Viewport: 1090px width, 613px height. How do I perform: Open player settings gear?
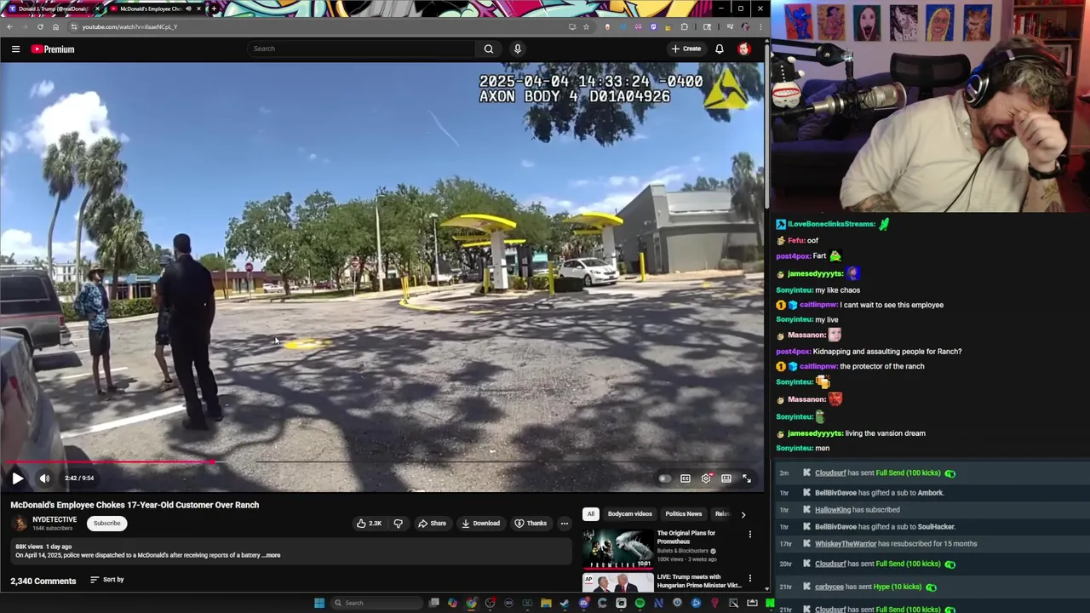click(706, 478)
